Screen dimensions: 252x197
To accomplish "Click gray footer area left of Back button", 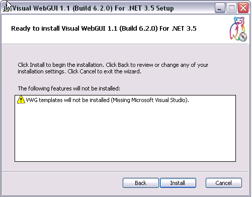I will (62, 183).
